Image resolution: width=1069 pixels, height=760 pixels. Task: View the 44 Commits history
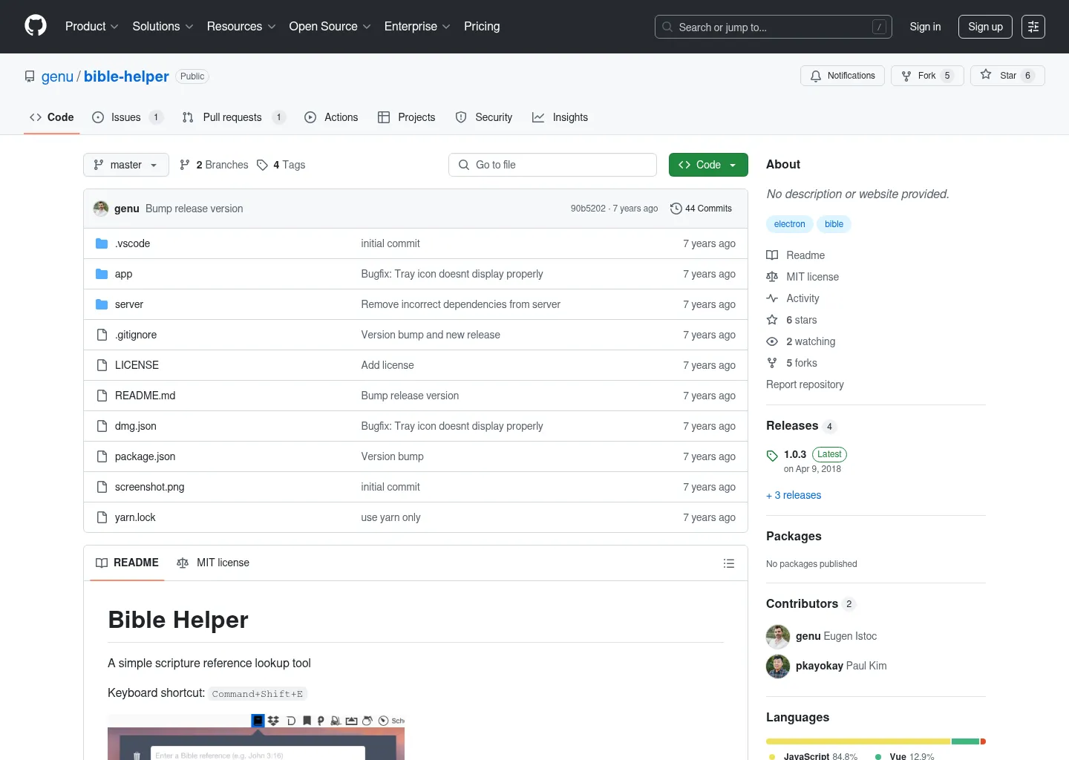pyautogui.click(x=701, y=209)
